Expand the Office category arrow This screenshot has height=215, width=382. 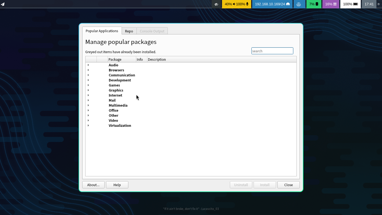(88, 110)
